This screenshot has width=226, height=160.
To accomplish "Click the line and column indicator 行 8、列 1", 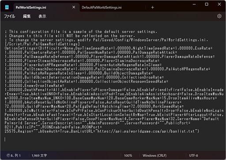I will (14, 156).
